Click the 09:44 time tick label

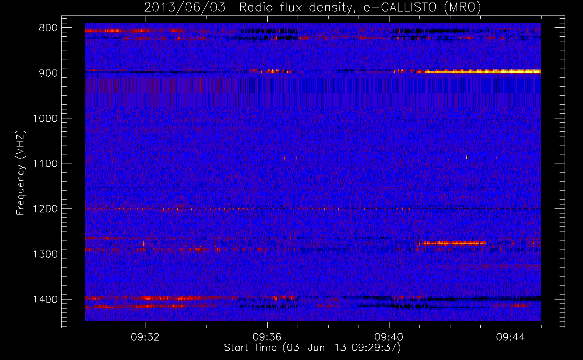coord(511,337)
